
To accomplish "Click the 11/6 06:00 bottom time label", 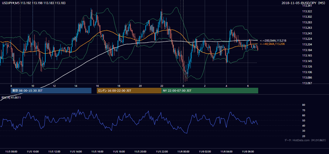I will 248,152.
